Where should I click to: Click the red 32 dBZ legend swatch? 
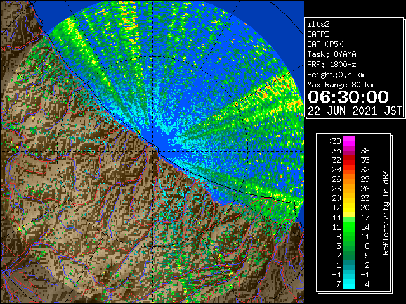[x=349, y=160]
